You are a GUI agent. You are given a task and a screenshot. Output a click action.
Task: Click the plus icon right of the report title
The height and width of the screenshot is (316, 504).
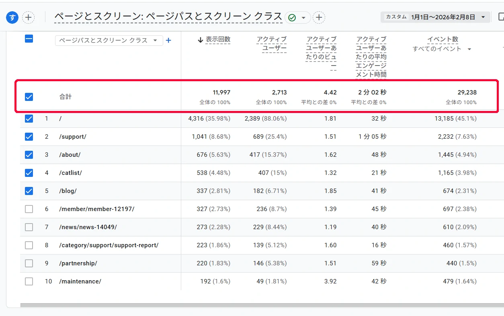point(319,17)
